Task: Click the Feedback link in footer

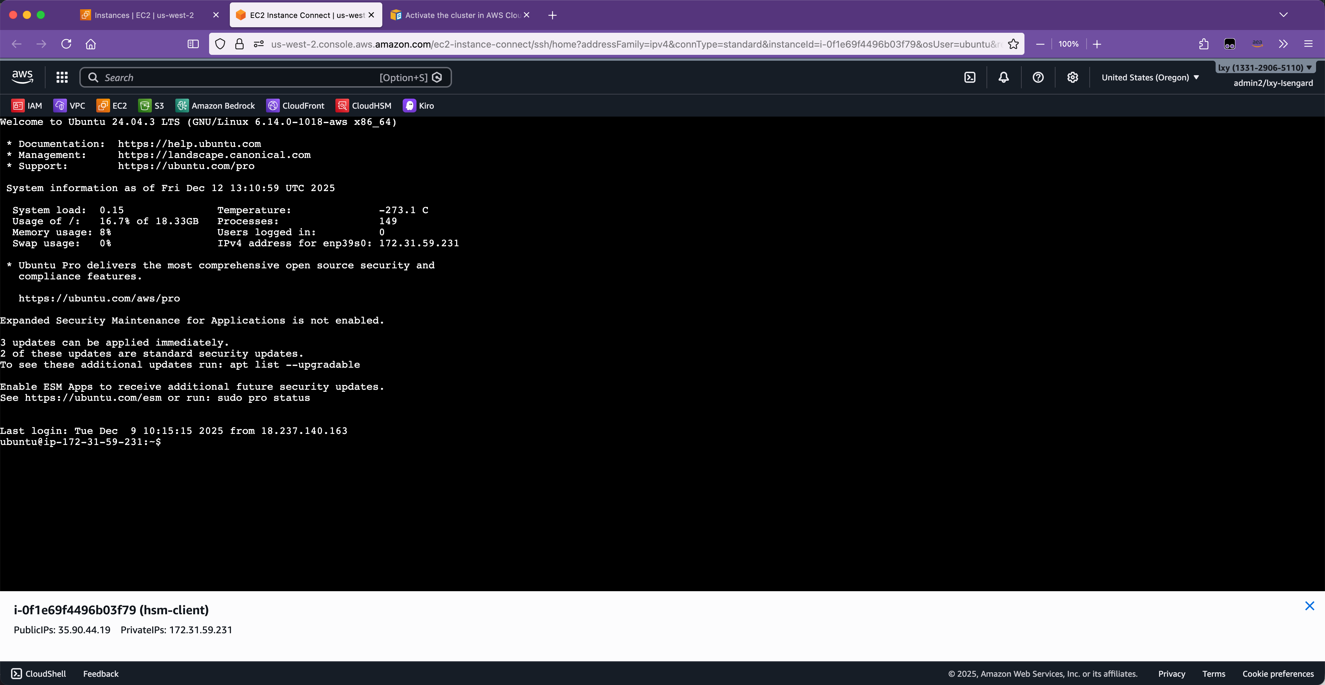Action: [x=101, y=674]
